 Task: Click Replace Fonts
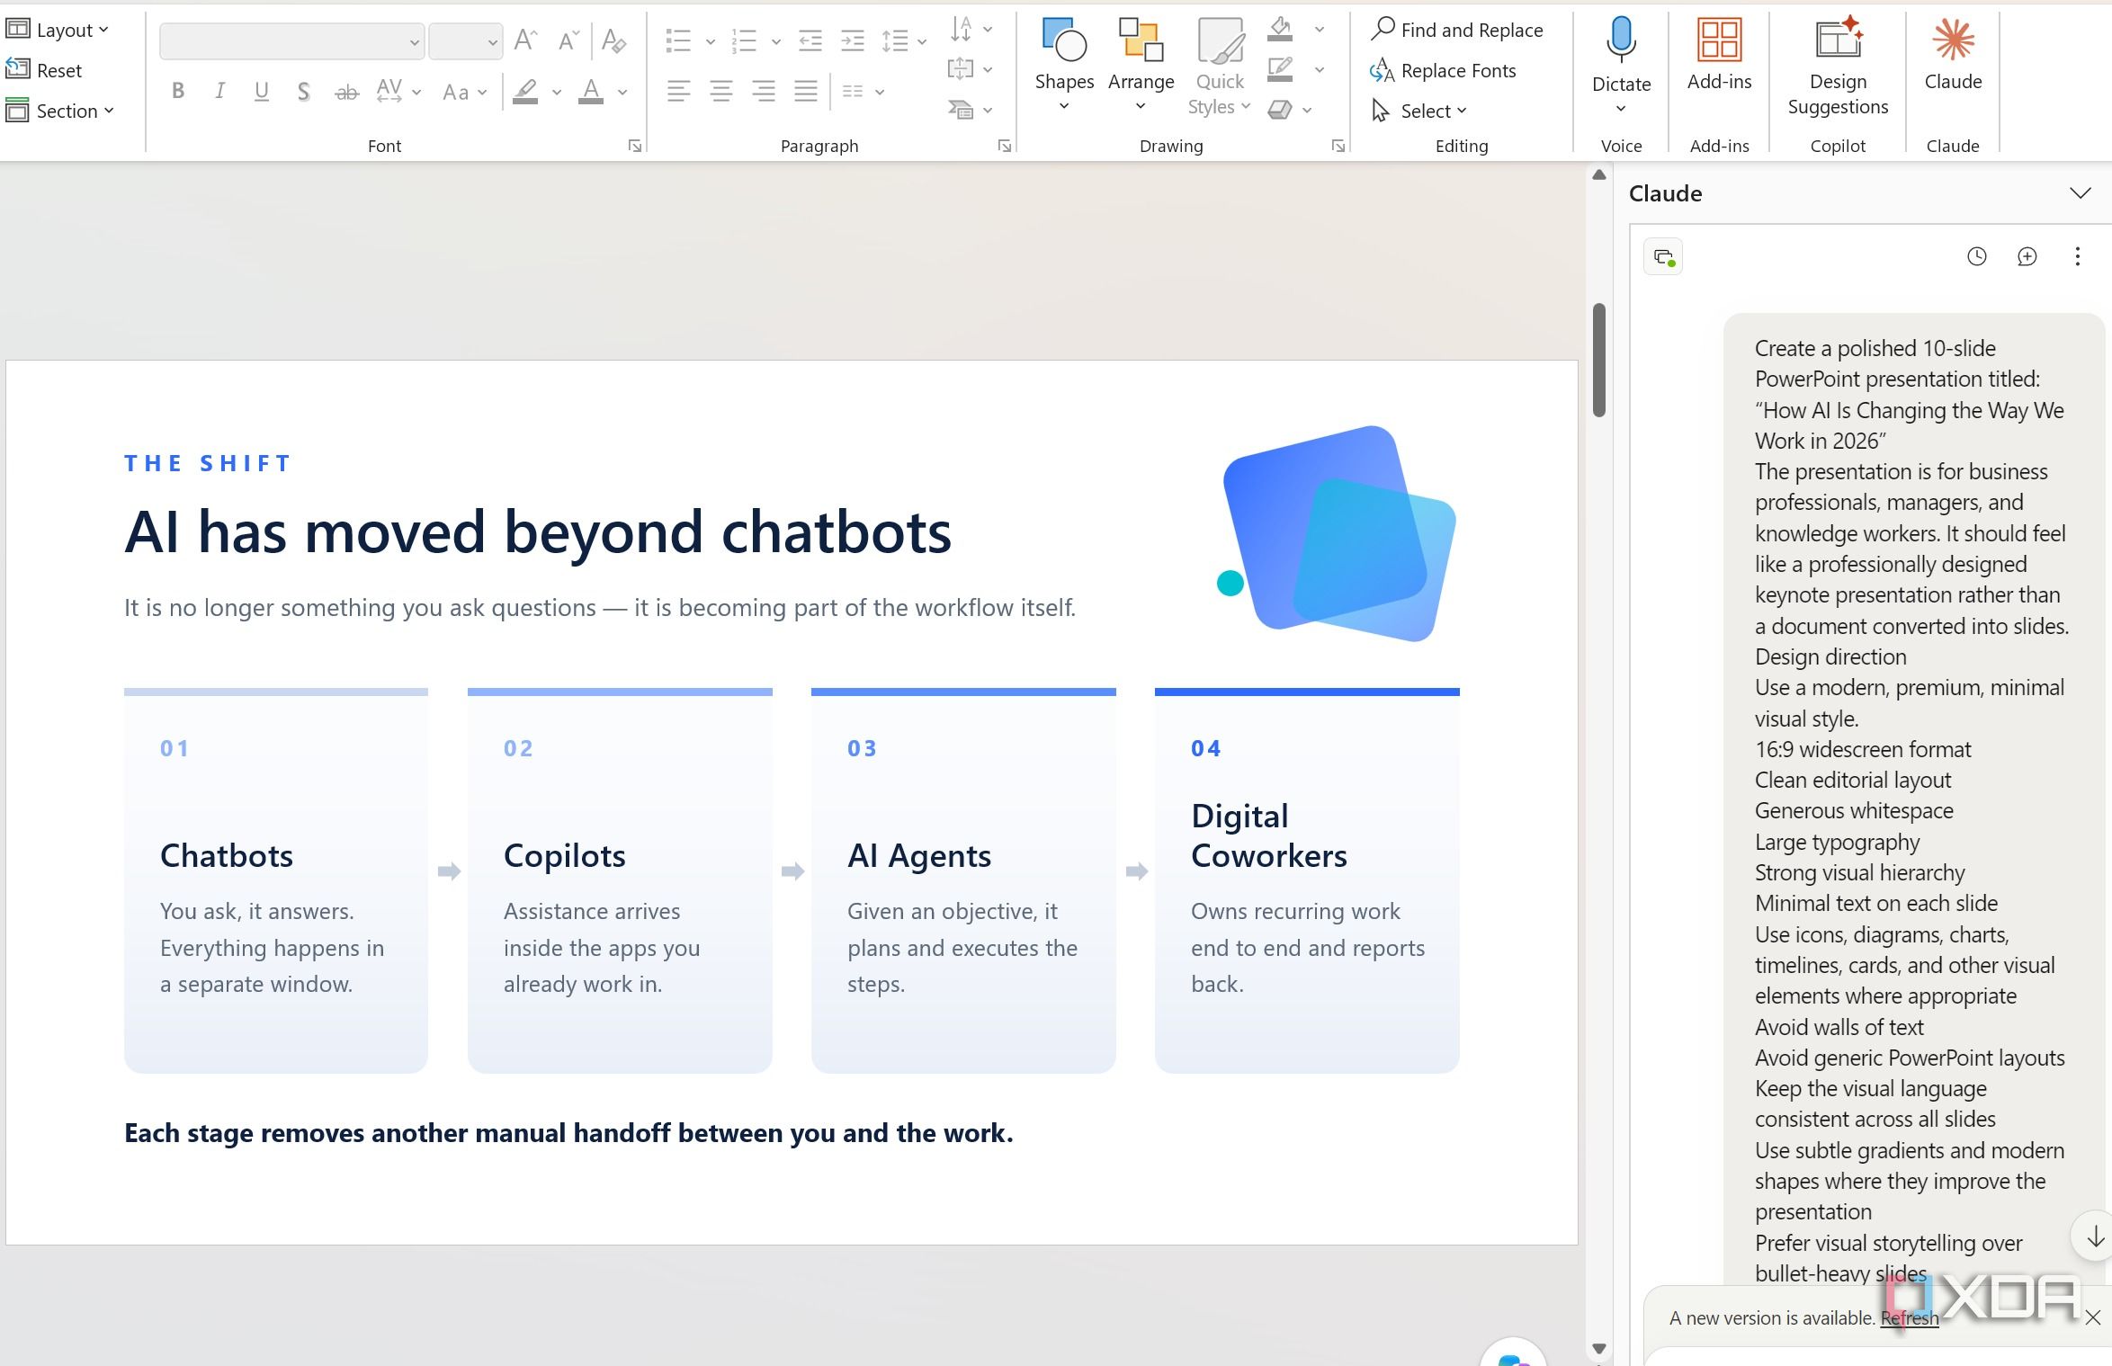pyautogui.click(x=1443, y=70)
